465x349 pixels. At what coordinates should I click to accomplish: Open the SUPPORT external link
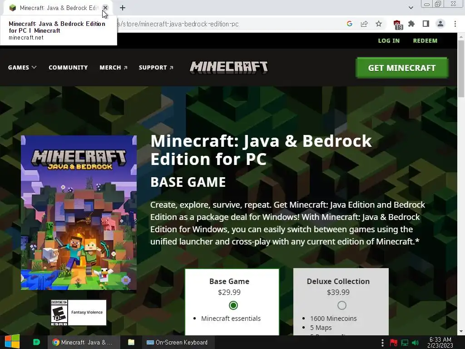[156, 67]
